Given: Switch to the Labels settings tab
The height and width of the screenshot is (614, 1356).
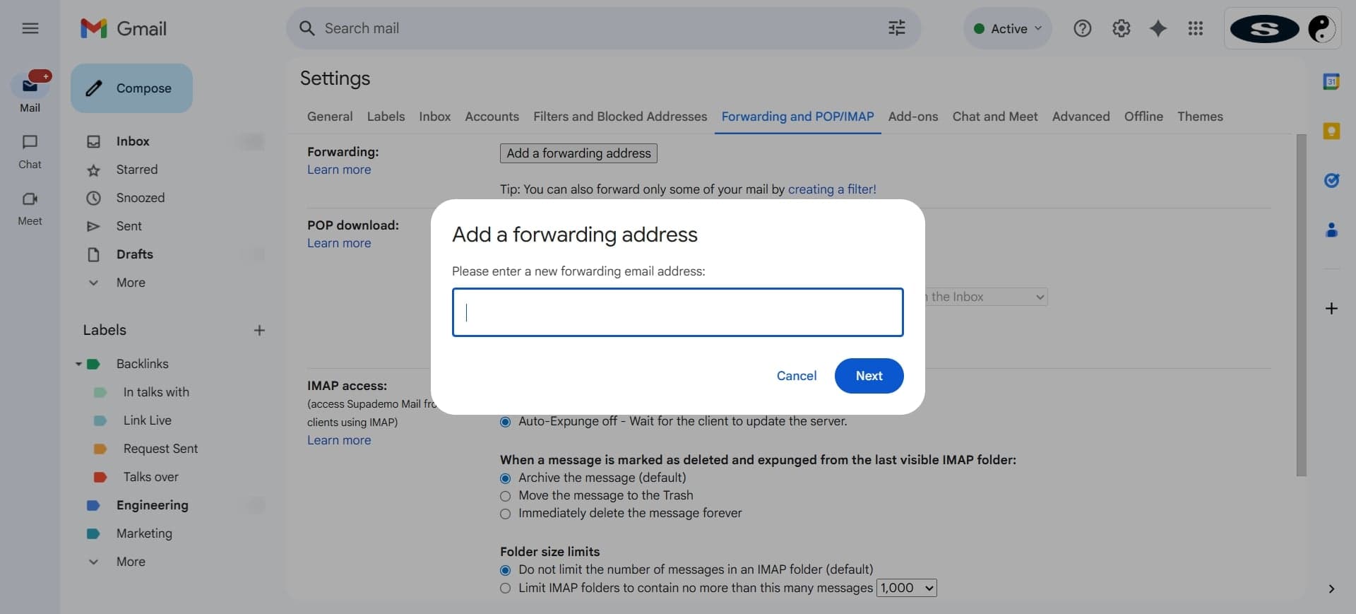Looking at the screenshot, I should click(386, 117).
